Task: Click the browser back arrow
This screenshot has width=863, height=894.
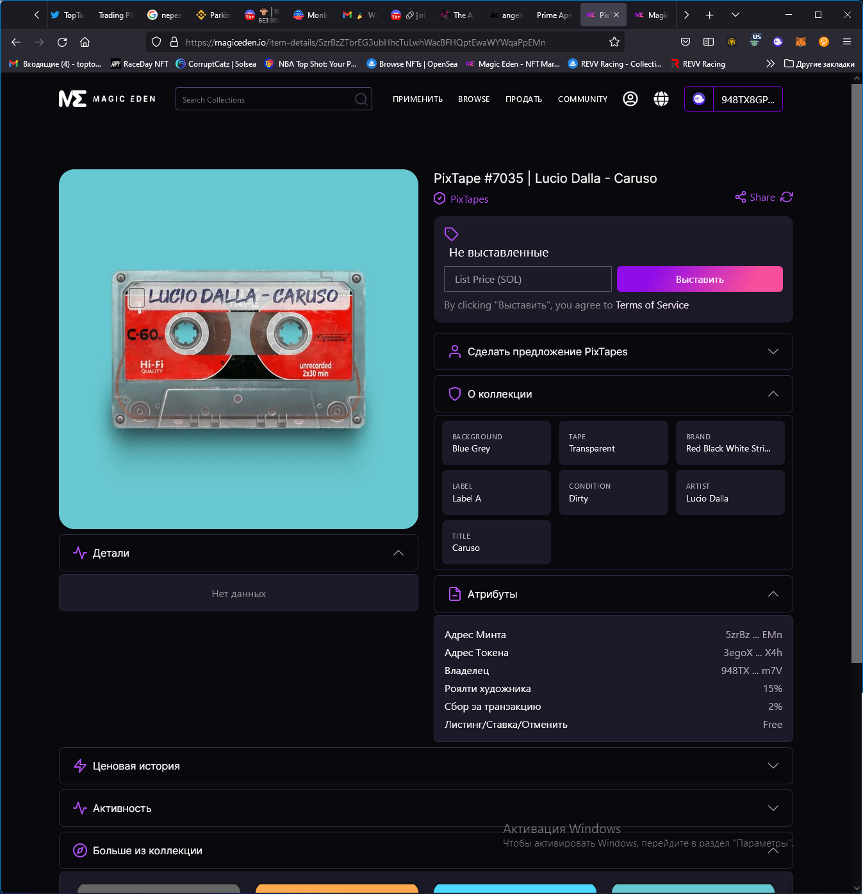Action: click(16, 42)
